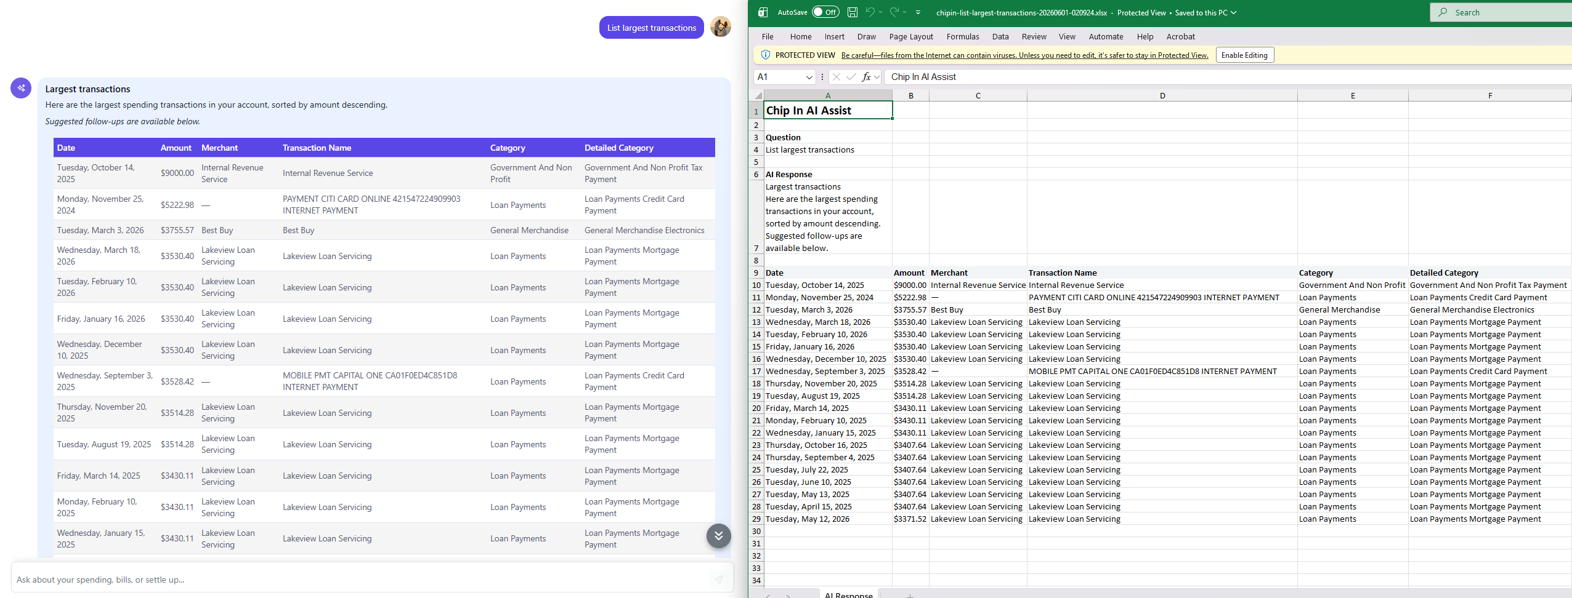Click Excel cell Tuesday, May 12, 2026

(828, 519)
